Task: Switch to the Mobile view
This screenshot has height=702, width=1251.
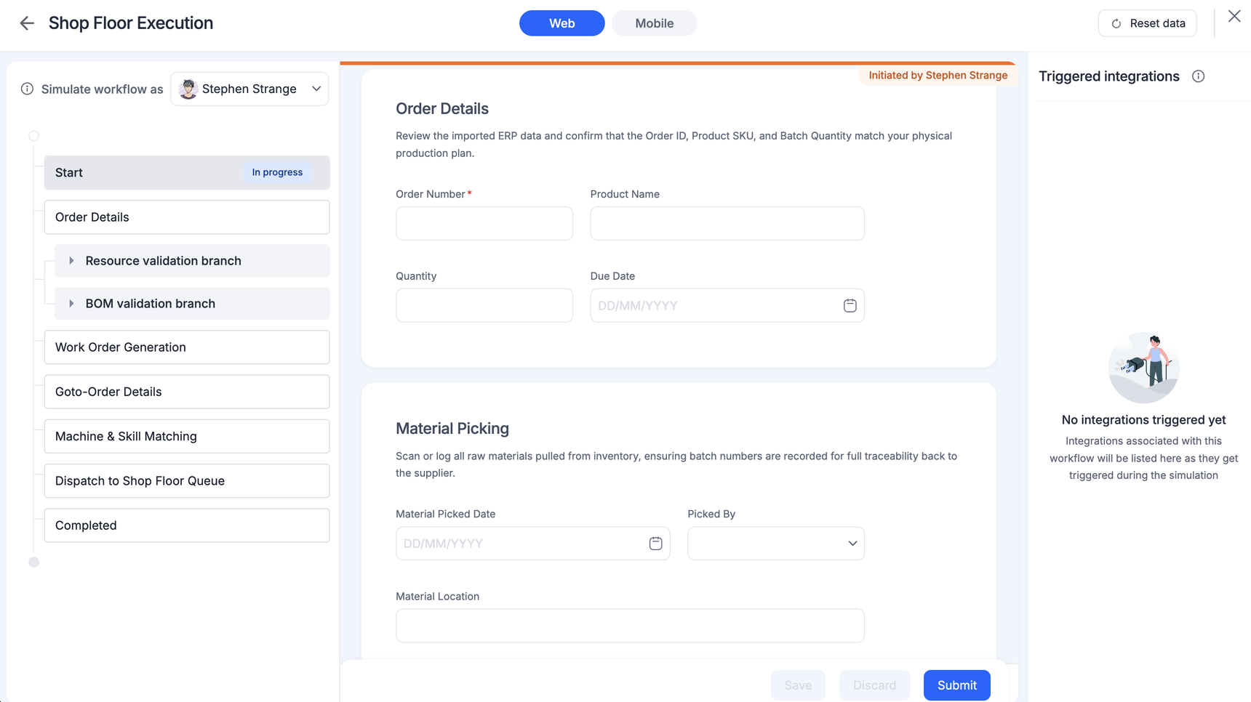Action: (654, 23)
